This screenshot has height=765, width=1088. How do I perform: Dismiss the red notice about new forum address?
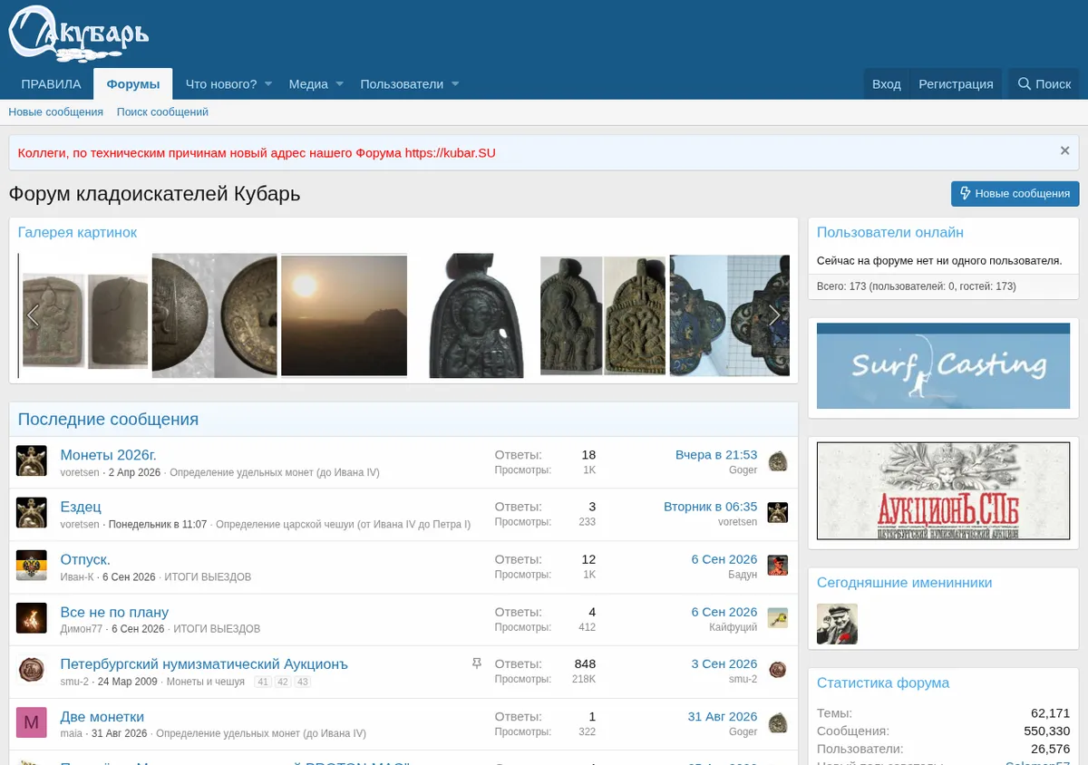[x=1065, y=150]
